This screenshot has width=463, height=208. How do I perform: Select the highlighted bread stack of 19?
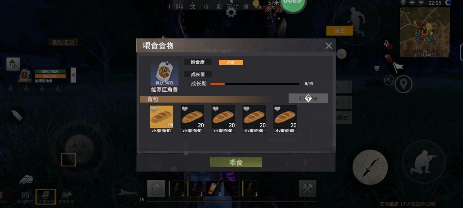point(161,117)
